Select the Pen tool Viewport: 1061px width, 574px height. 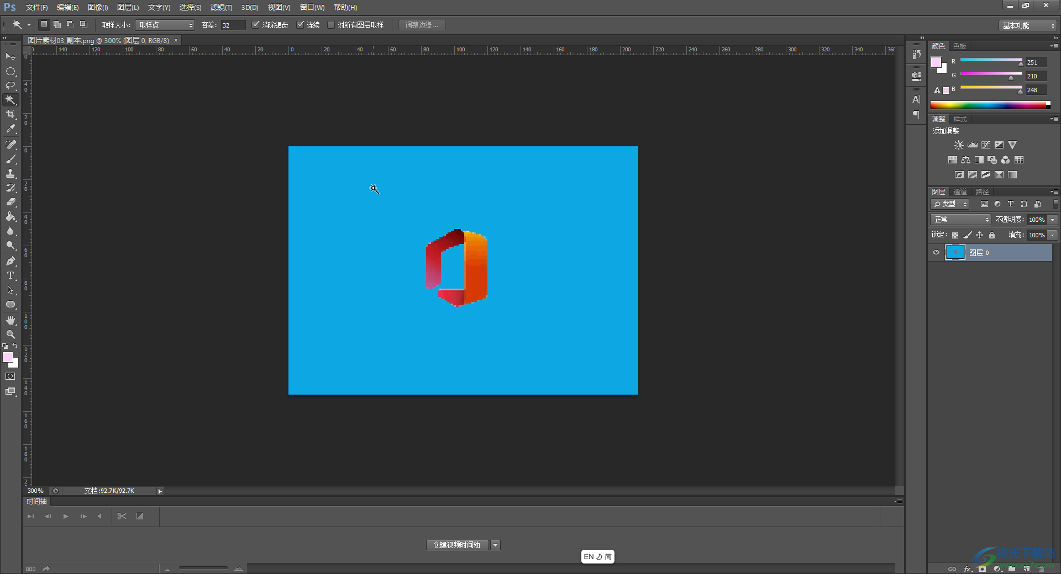click(x=10, y=261)
